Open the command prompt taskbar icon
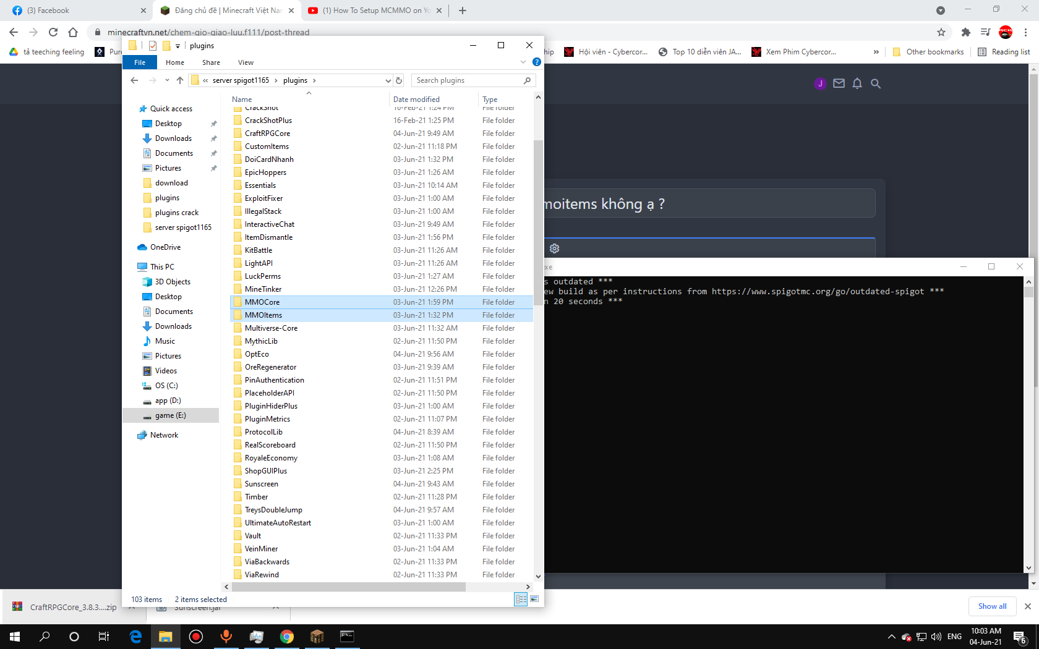Image resolution: width=1039 pixels, height=649 pixels. (348, 637)
